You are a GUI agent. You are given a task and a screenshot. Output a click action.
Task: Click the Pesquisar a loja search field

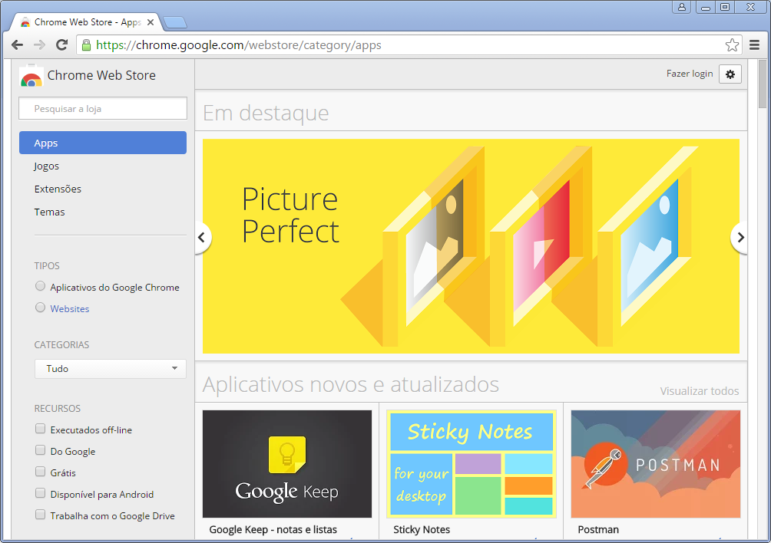click(x=103, y=108)
